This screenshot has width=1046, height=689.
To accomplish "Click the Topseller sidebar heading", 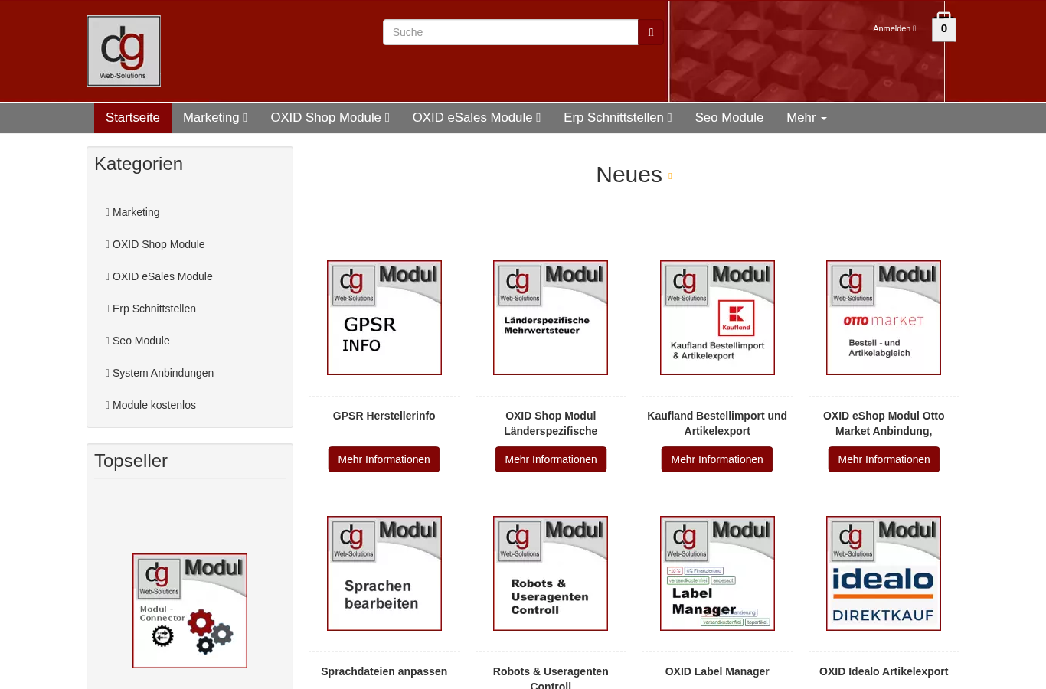I will click(x=131, y=461).
